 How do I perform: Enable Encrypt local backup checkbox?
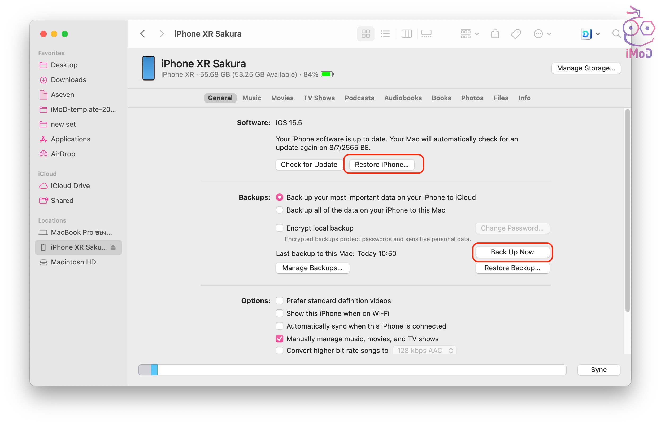pos(280,228)
